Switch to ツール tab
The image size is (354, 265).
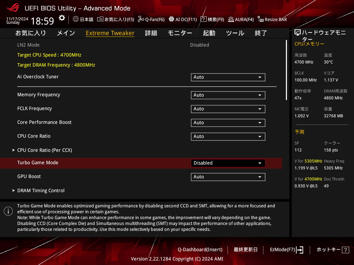click(235, 33)
